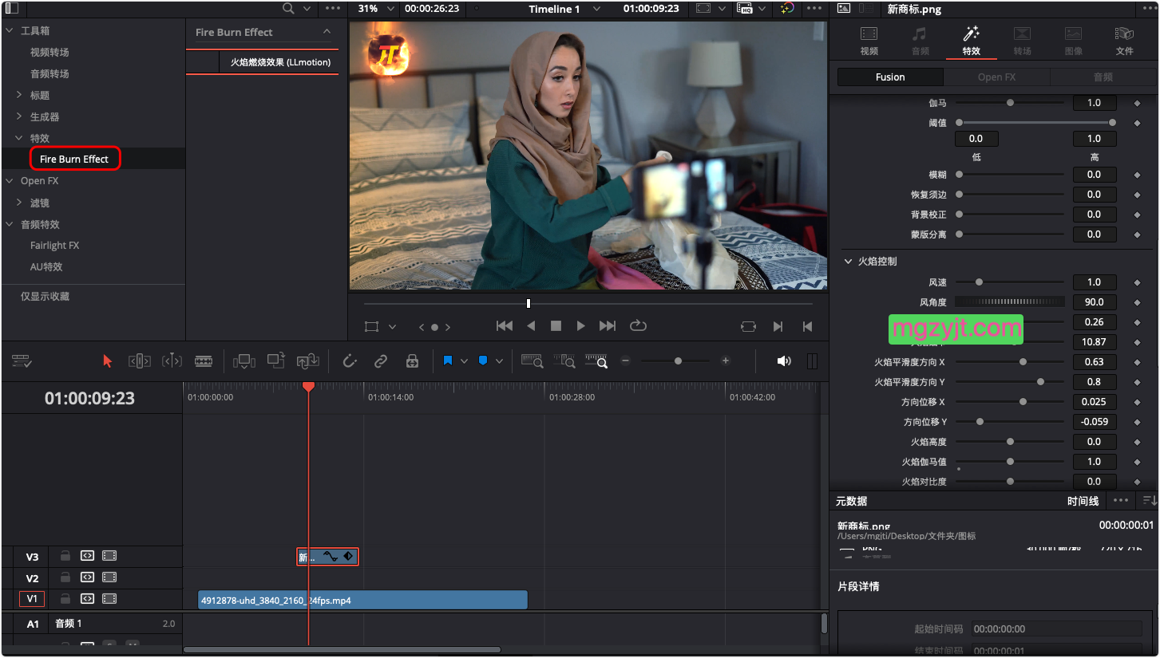
Task: Collapse the 音频特效 audio effects section
Action: tap(10, 224)
